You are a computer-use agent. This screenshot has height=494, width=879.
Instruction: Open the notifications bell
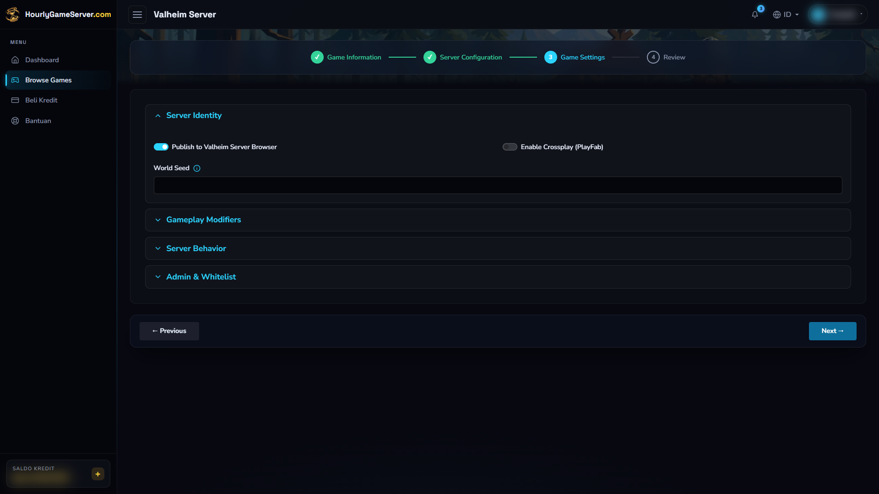(x=755, y=15)
